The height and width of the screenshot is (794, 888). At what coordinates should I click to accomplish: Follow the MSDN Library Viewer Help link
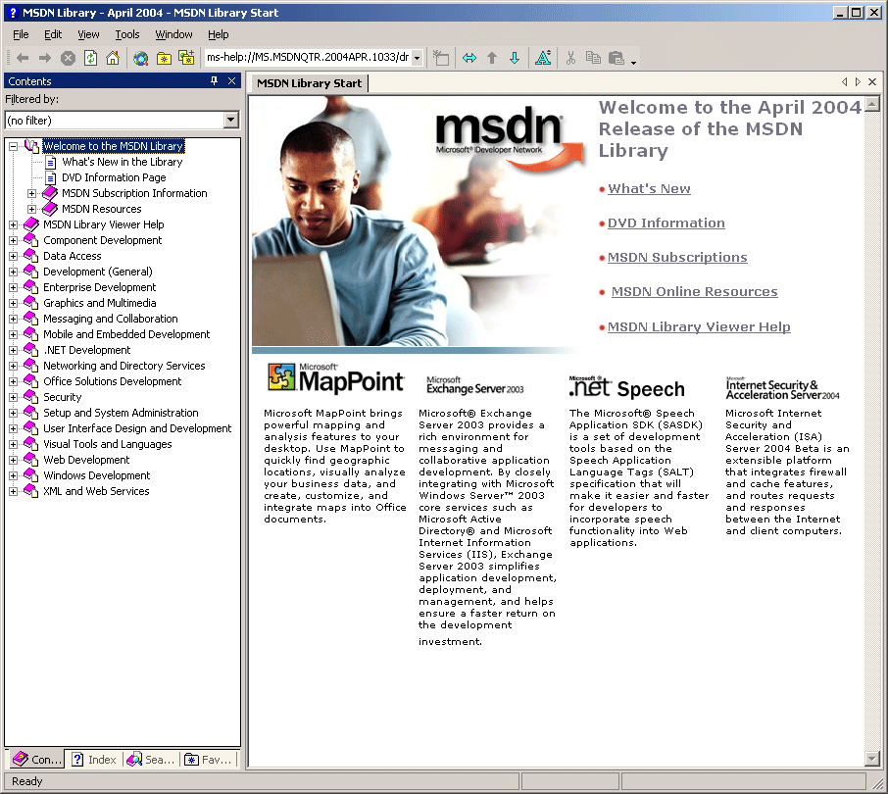[x=699, y=326]
